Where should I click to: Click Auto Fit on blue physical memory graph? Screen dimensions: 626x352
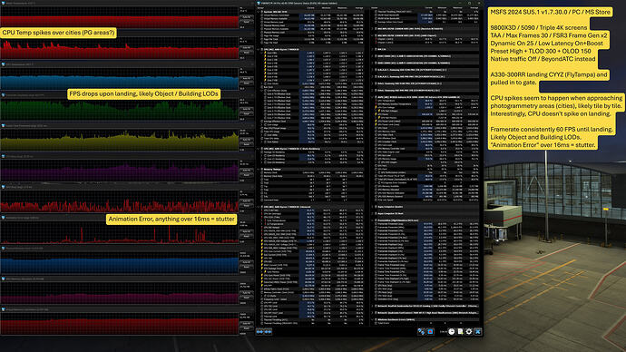pos(247,262)
